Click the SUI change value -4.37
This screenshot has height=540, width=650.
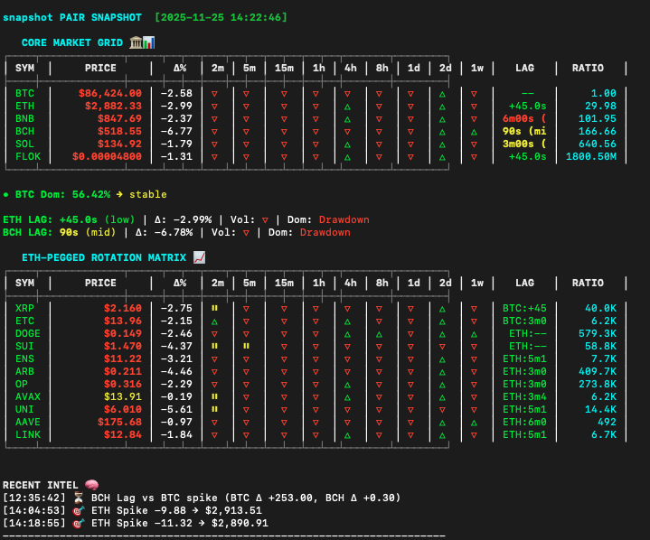pos(176,346)
